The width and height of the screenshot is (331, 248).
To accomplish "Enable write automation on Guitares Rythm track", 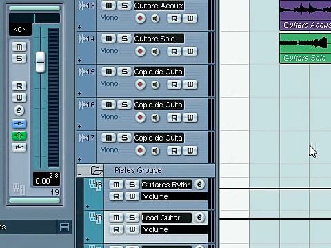I will coord(132,196).
